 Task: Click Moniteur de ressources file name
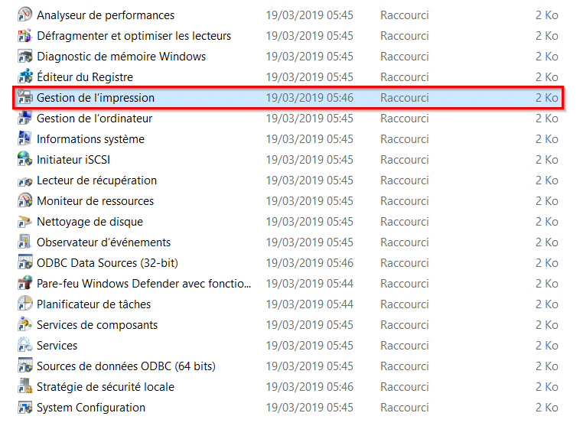coord(95,200)
